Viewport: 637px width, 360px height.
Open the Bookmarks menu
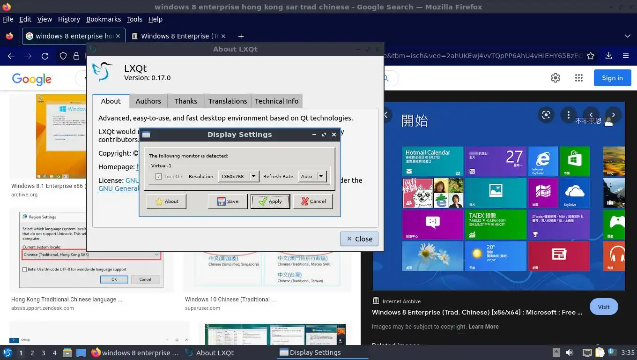click(x=104, y=19)
